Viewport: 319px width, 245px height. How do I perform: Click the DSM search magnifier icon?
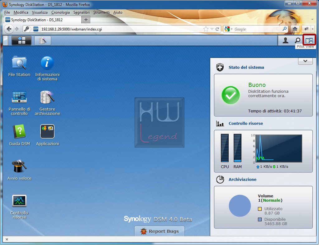point(298,40)
